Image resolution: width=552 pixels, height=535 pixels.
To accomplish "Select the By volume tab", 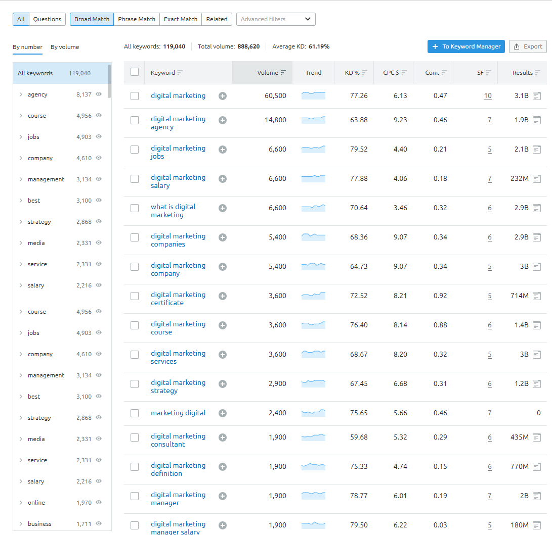I will tap(65, 47).
